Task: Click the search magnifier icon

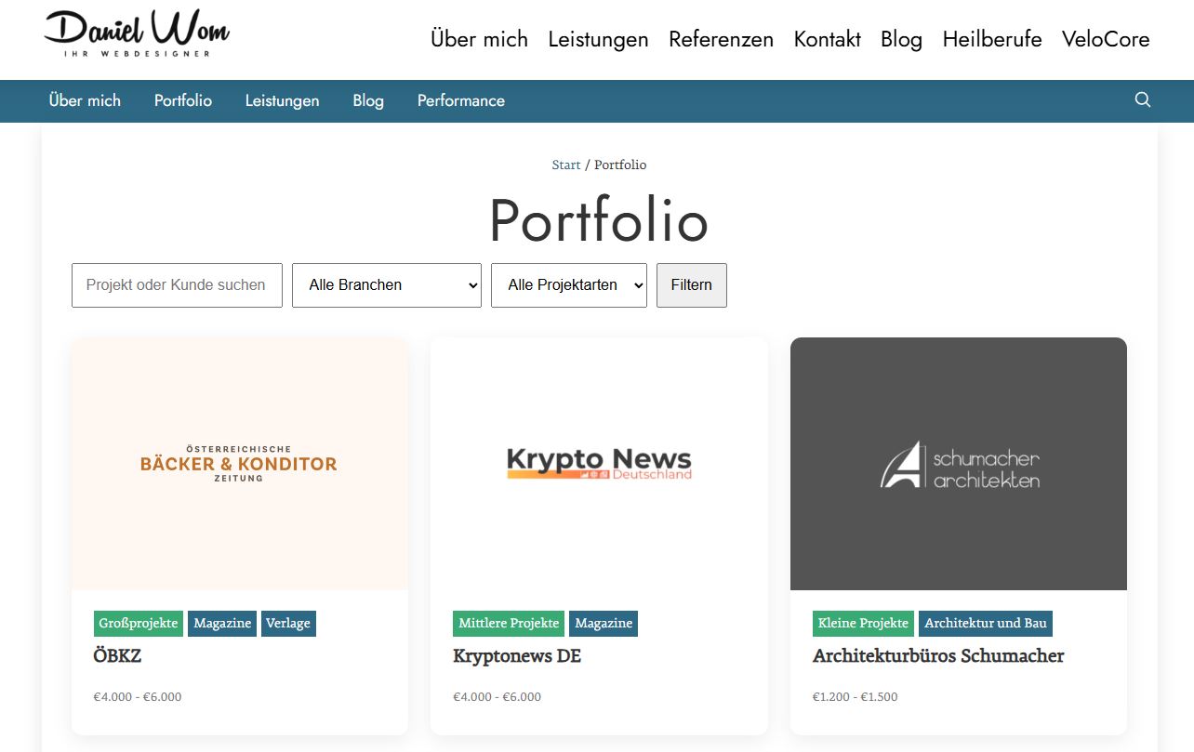Action: click(1143, 100)
